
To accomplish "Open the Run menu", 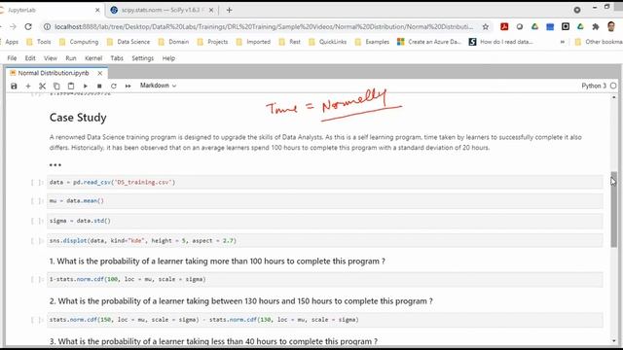I will coord(71,58).
